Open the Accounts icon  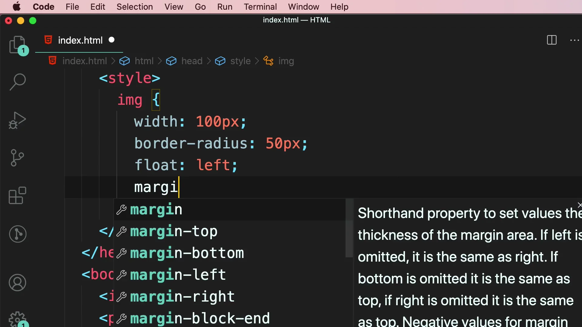pos(17,282)
